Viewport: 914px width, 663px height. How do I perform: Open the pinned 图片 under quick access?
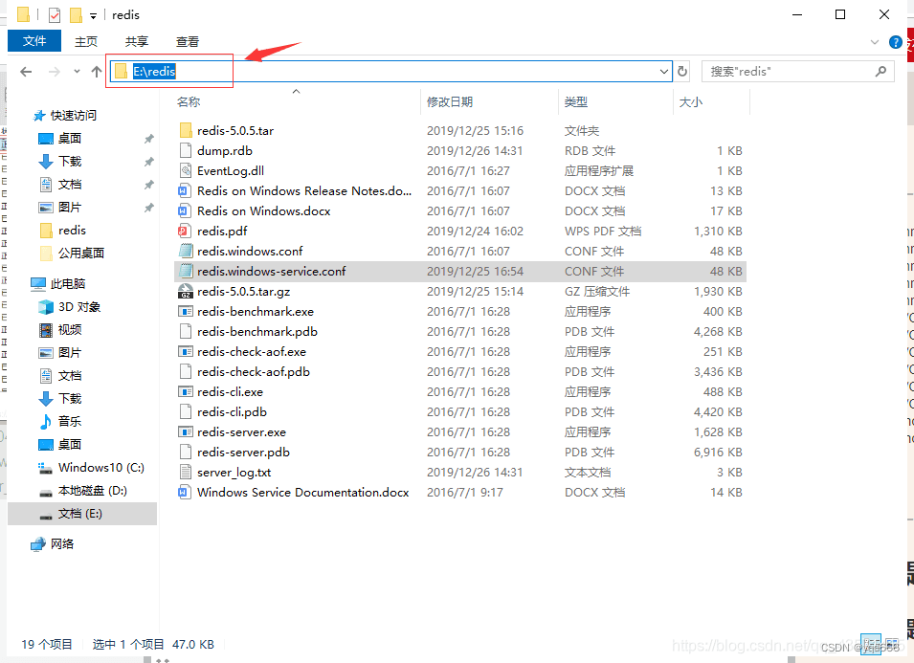tap(69, 208)
